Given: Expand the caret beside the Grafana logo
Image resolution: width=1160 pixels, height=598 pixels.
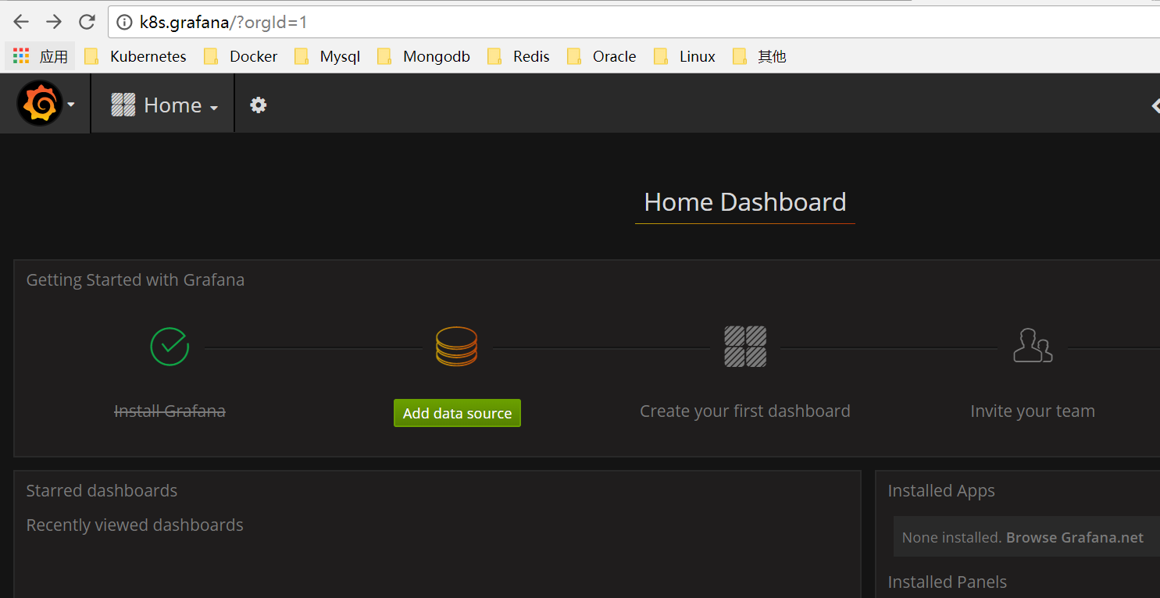Looking at the screenshot, I should point(71,105).
